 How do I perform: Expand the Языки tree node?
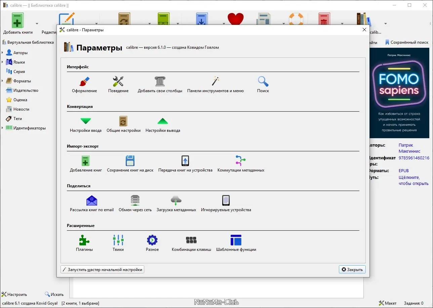[3, 62]
